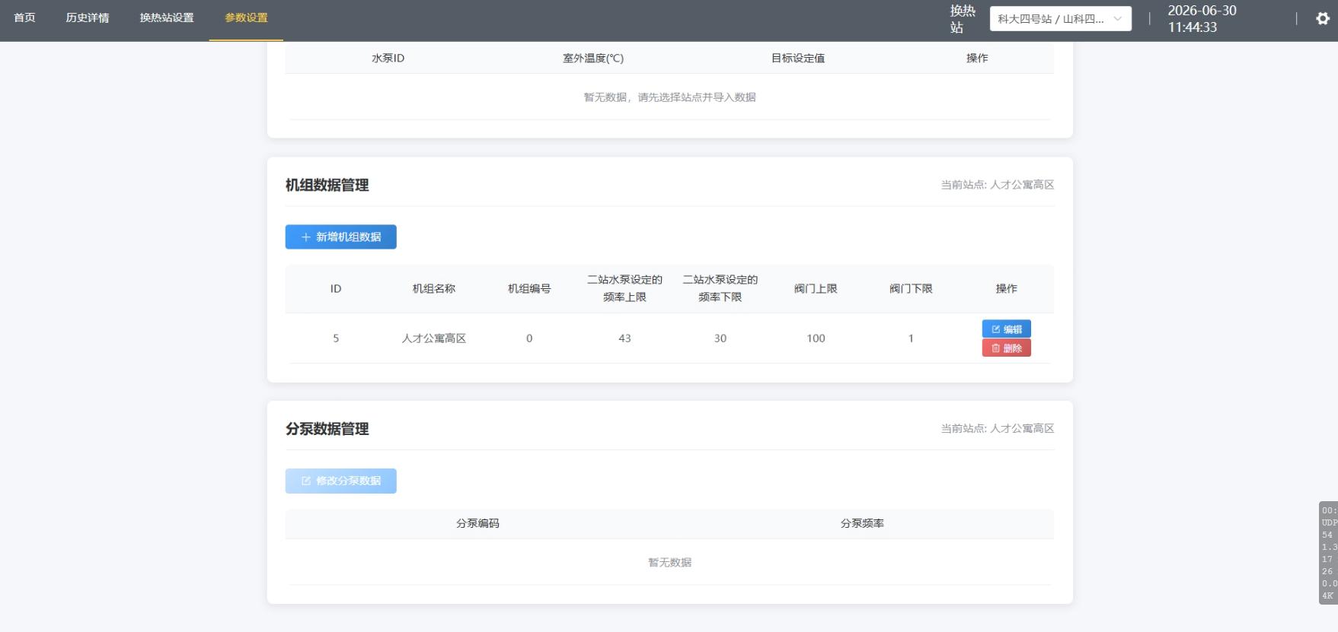
Task: Expand the 换热站 station dropdown
Action: pos(1060,19)
